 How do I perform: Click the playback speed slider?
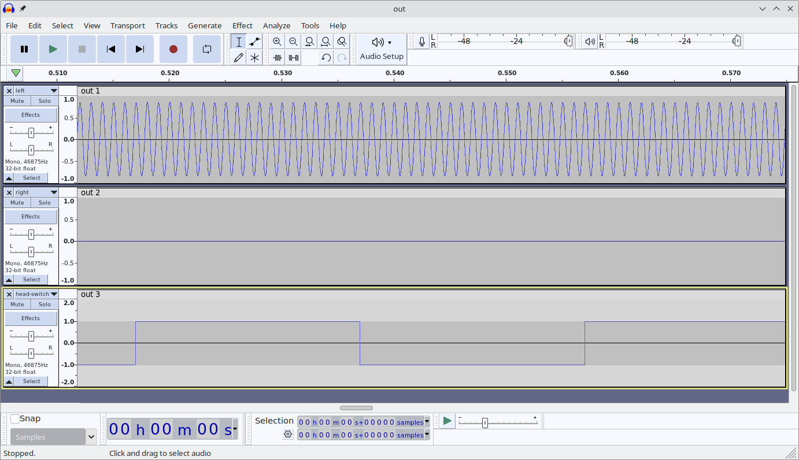(498, 422)
